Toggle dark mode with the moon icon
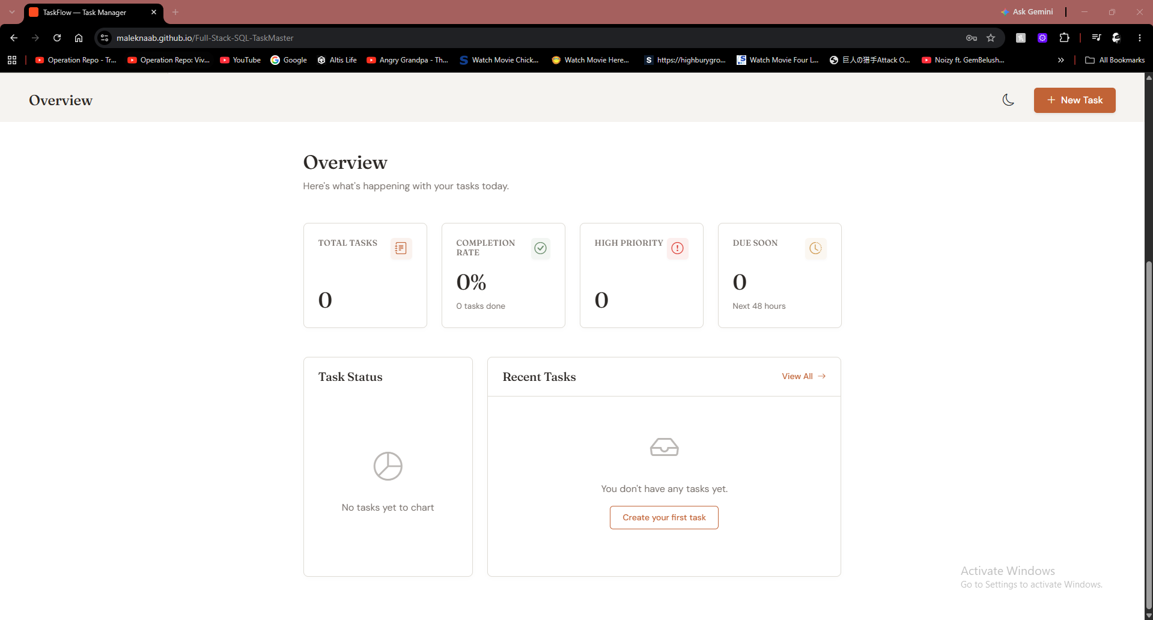Viewport: 1153px width, 620px height. pyautogui.click(x=1008, y=100)
